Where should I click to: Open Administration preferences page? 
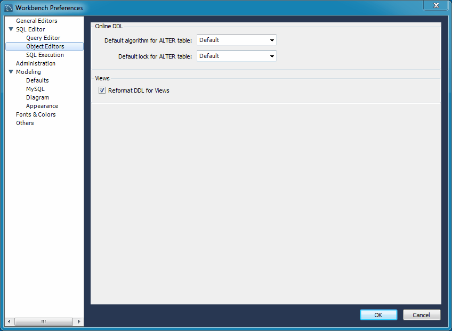click(x=36, y=63)
